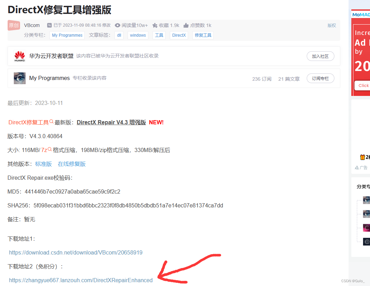The width and height of the screenshot is (370, 286).
Task: Click the red sidebar advertisement banner
Action: (x=361, y=53)
